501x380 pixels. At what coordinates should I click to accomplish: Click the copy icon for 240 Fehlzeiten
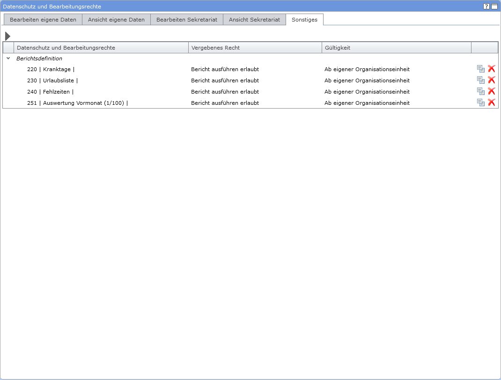click(480, 91)
